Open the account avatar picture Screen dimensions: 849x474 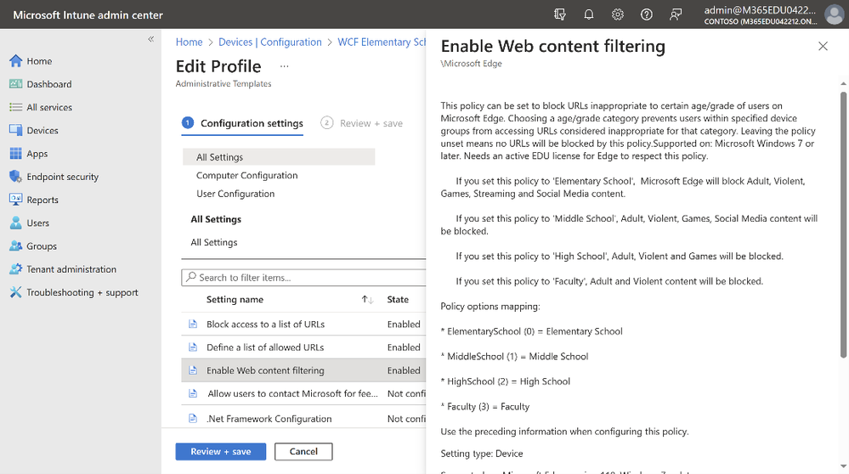(x=835, y=14)
